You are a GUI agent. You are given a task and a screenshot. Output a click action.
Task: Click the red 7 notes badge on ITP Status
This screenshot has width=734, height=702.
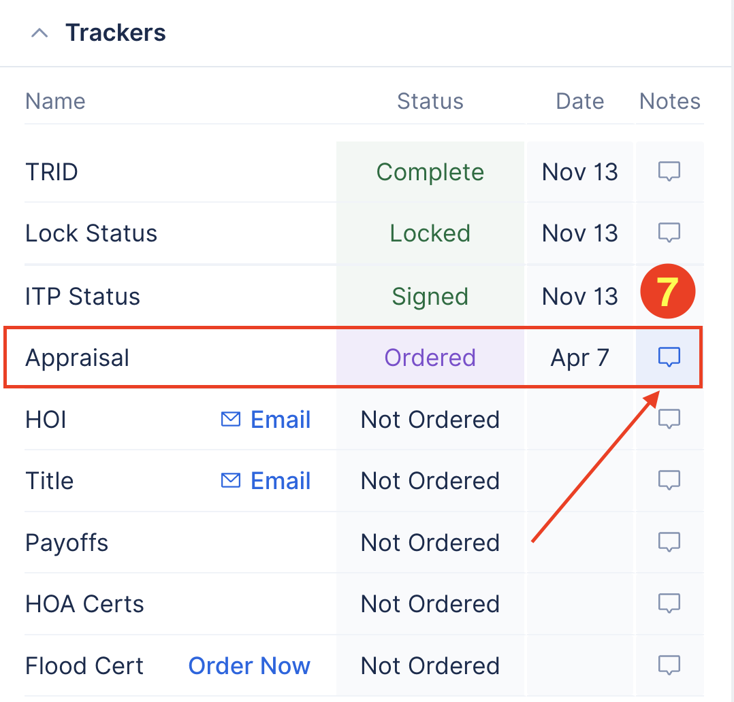668,291
